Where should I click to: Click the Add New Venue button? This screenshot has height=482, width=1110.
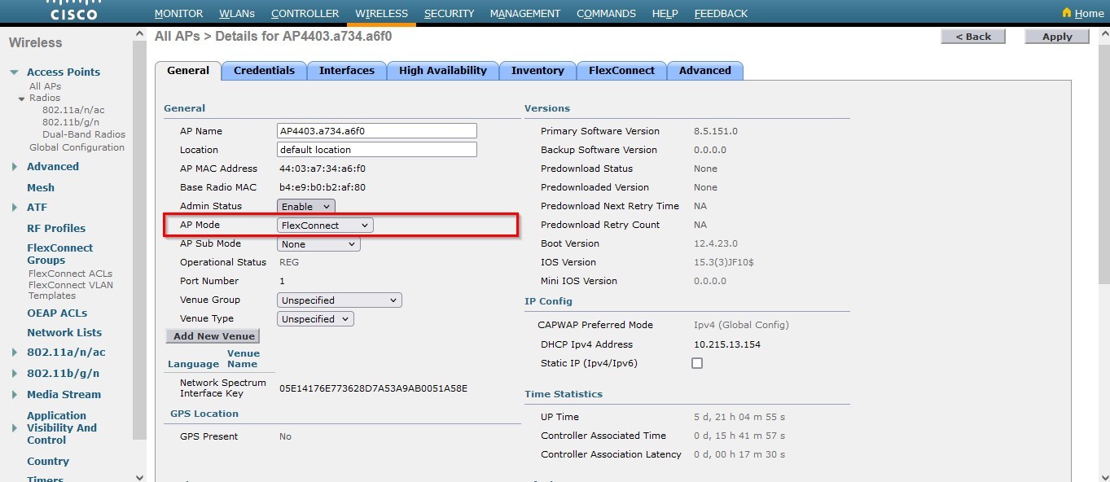(213, 336)
